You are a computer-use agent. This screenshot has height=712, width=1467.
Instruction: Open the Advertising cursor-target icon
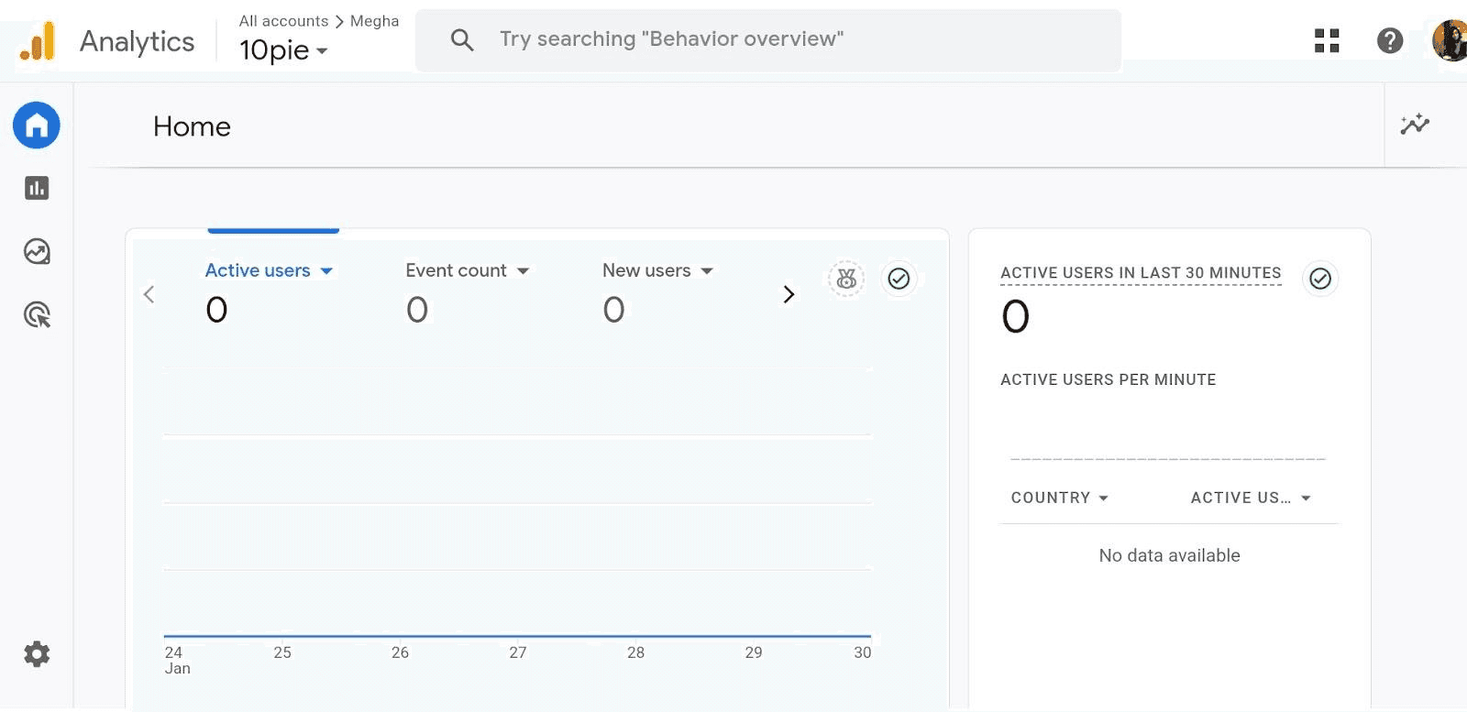[37, 315]
